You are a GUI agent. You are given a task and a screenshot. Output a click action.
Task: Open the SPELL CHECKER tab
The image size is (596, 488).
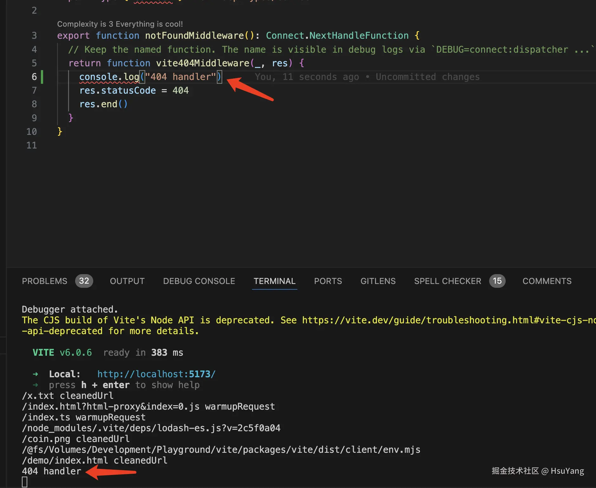tap(448, 281)
